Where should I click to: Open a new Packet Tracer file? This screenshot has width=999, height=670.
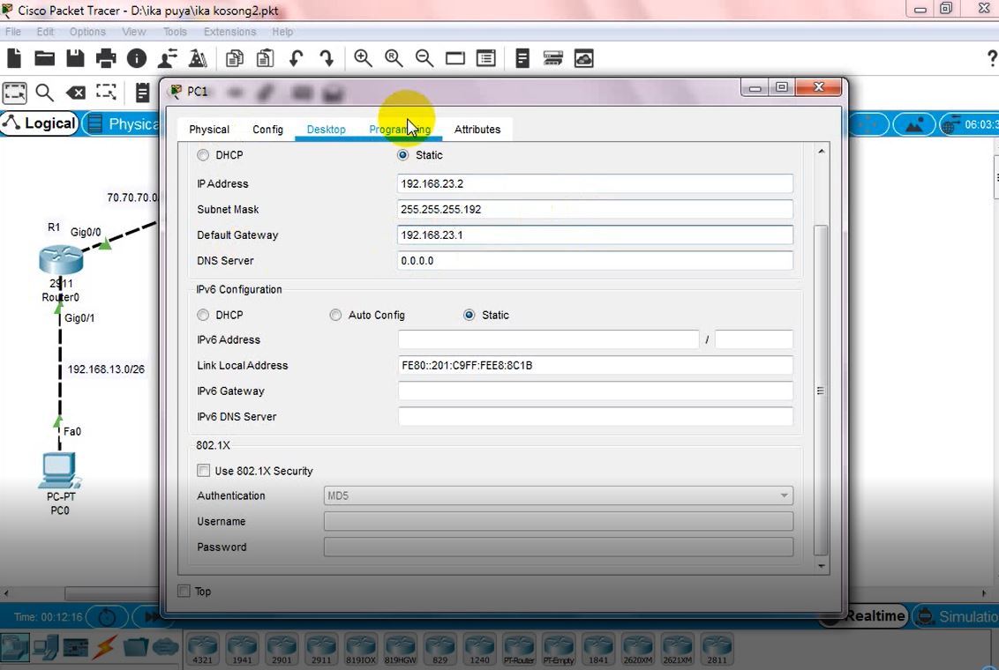click(13, 58)
